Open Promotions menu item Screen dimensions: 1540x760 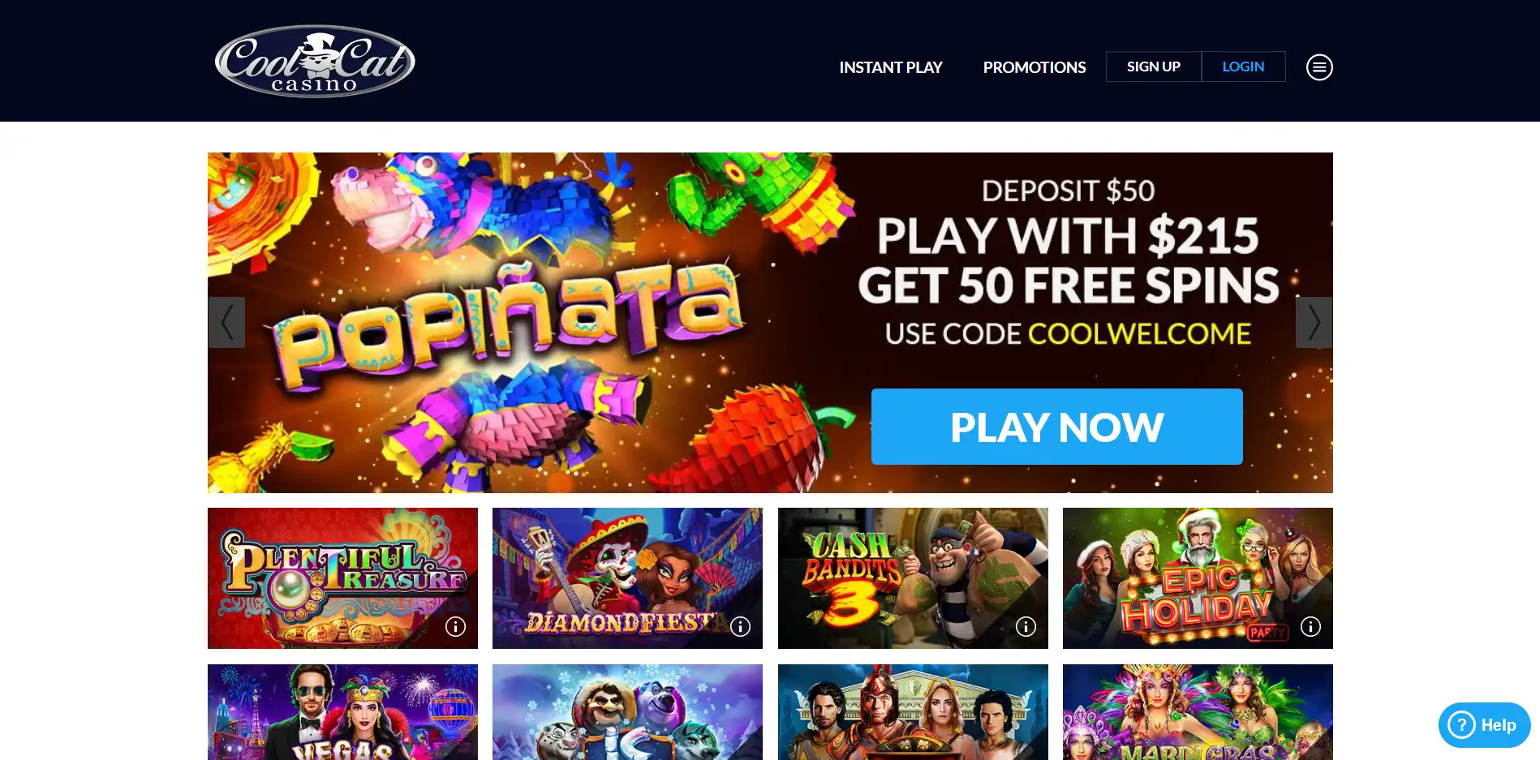tap(1034, 67)
